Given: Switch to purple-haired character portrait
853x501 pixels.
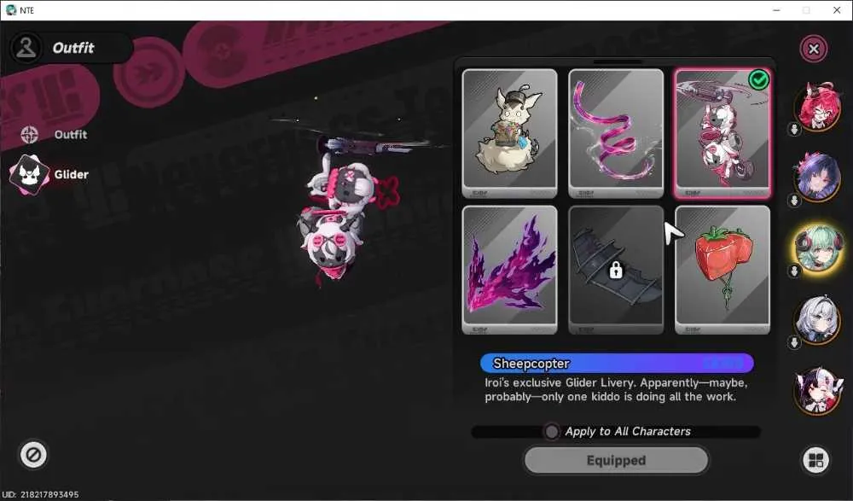Looking at the screenshot, I should coord(817,177).
